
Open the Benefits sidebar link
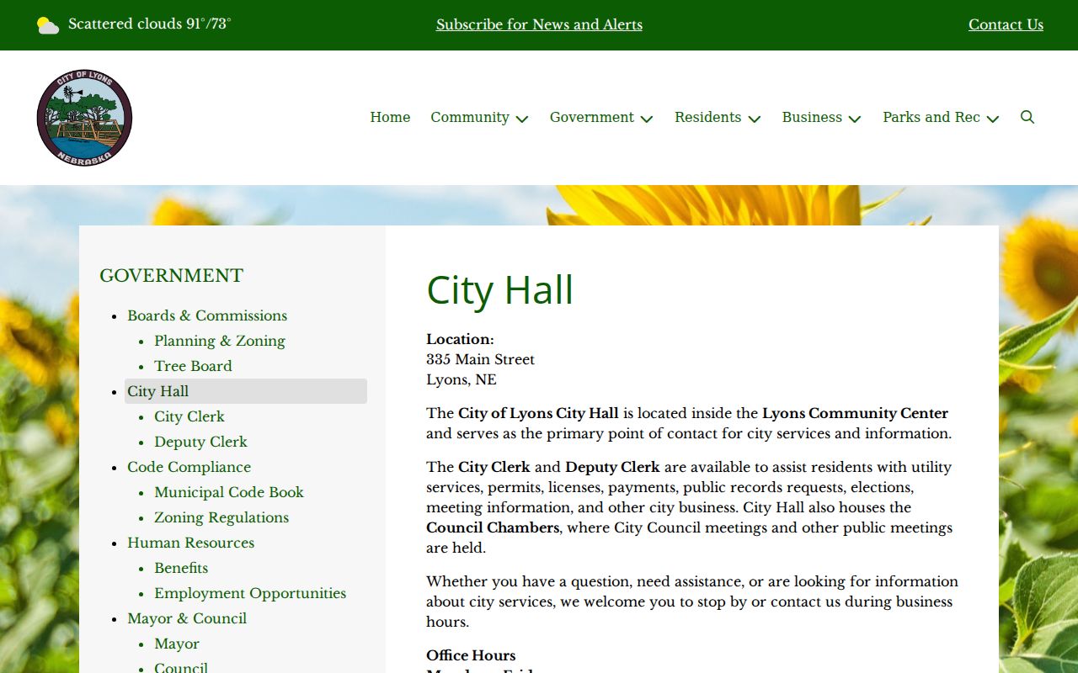pos(181,568)
